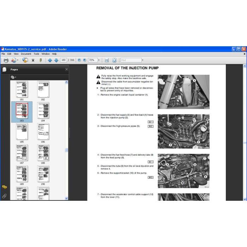Click inside the Find search box
247x247 pixels.
[131, 60]
